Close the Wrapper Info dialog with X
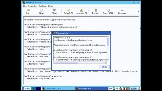This screenshot has height=91, width=162. pyautogui.click(x=108, y=33)
